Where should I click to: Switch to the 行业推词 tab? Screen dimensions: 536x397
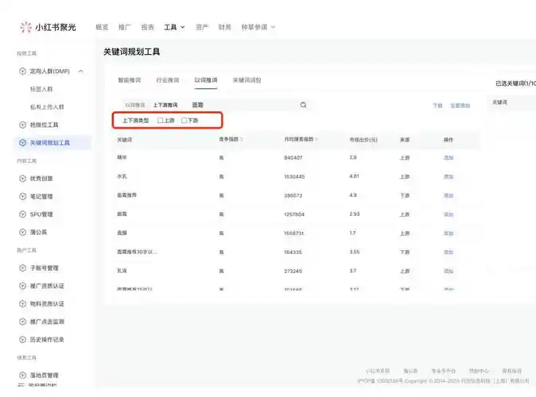pos(168,80)
